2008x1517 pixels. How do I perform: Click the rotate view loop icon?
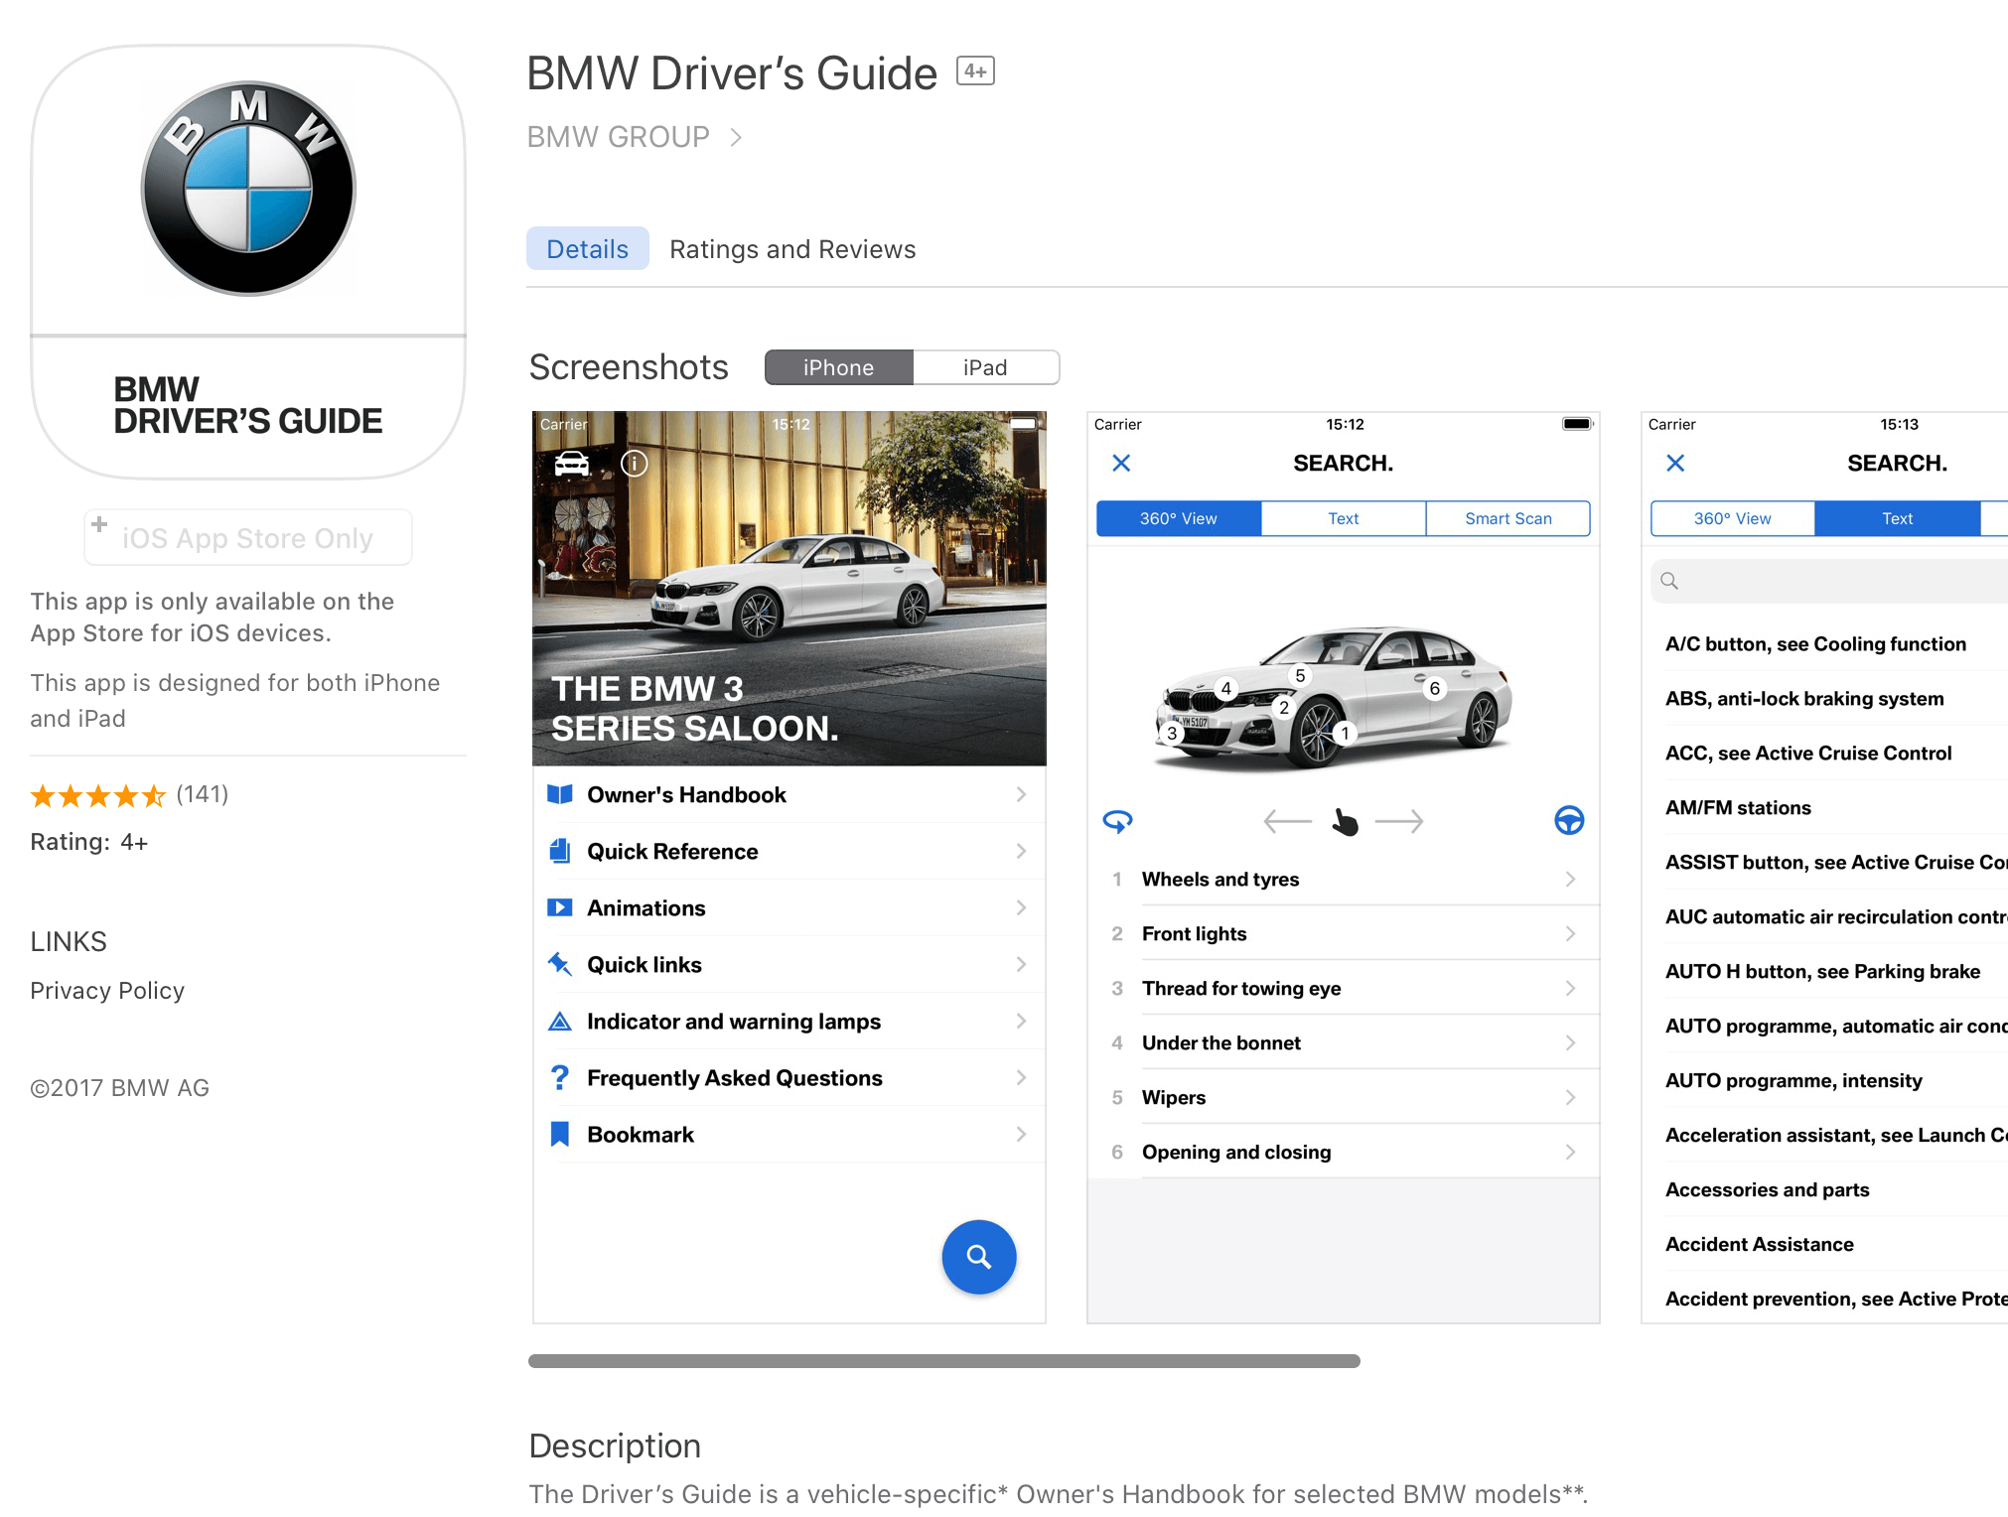coord(1117,821)
